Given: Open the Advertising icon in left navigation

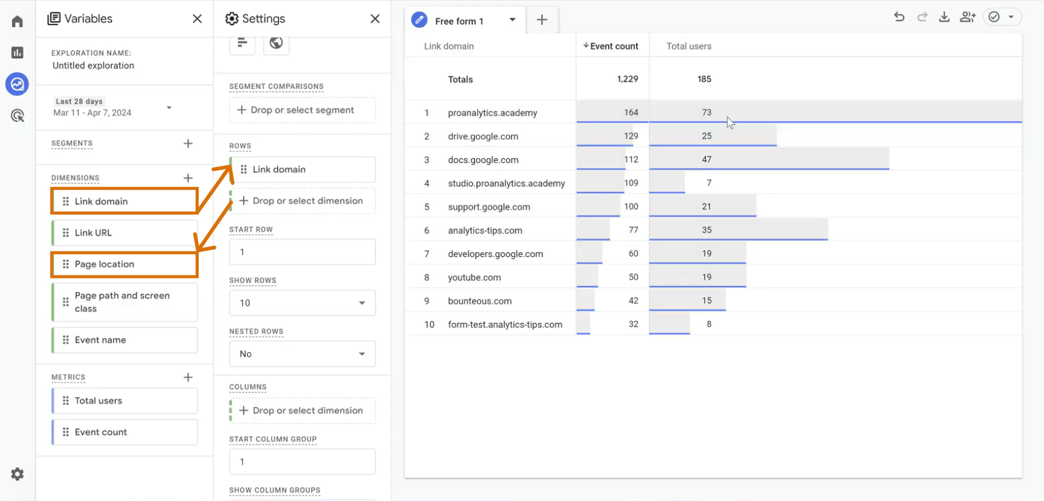Looking at the screenshot, I should [17, 115].
